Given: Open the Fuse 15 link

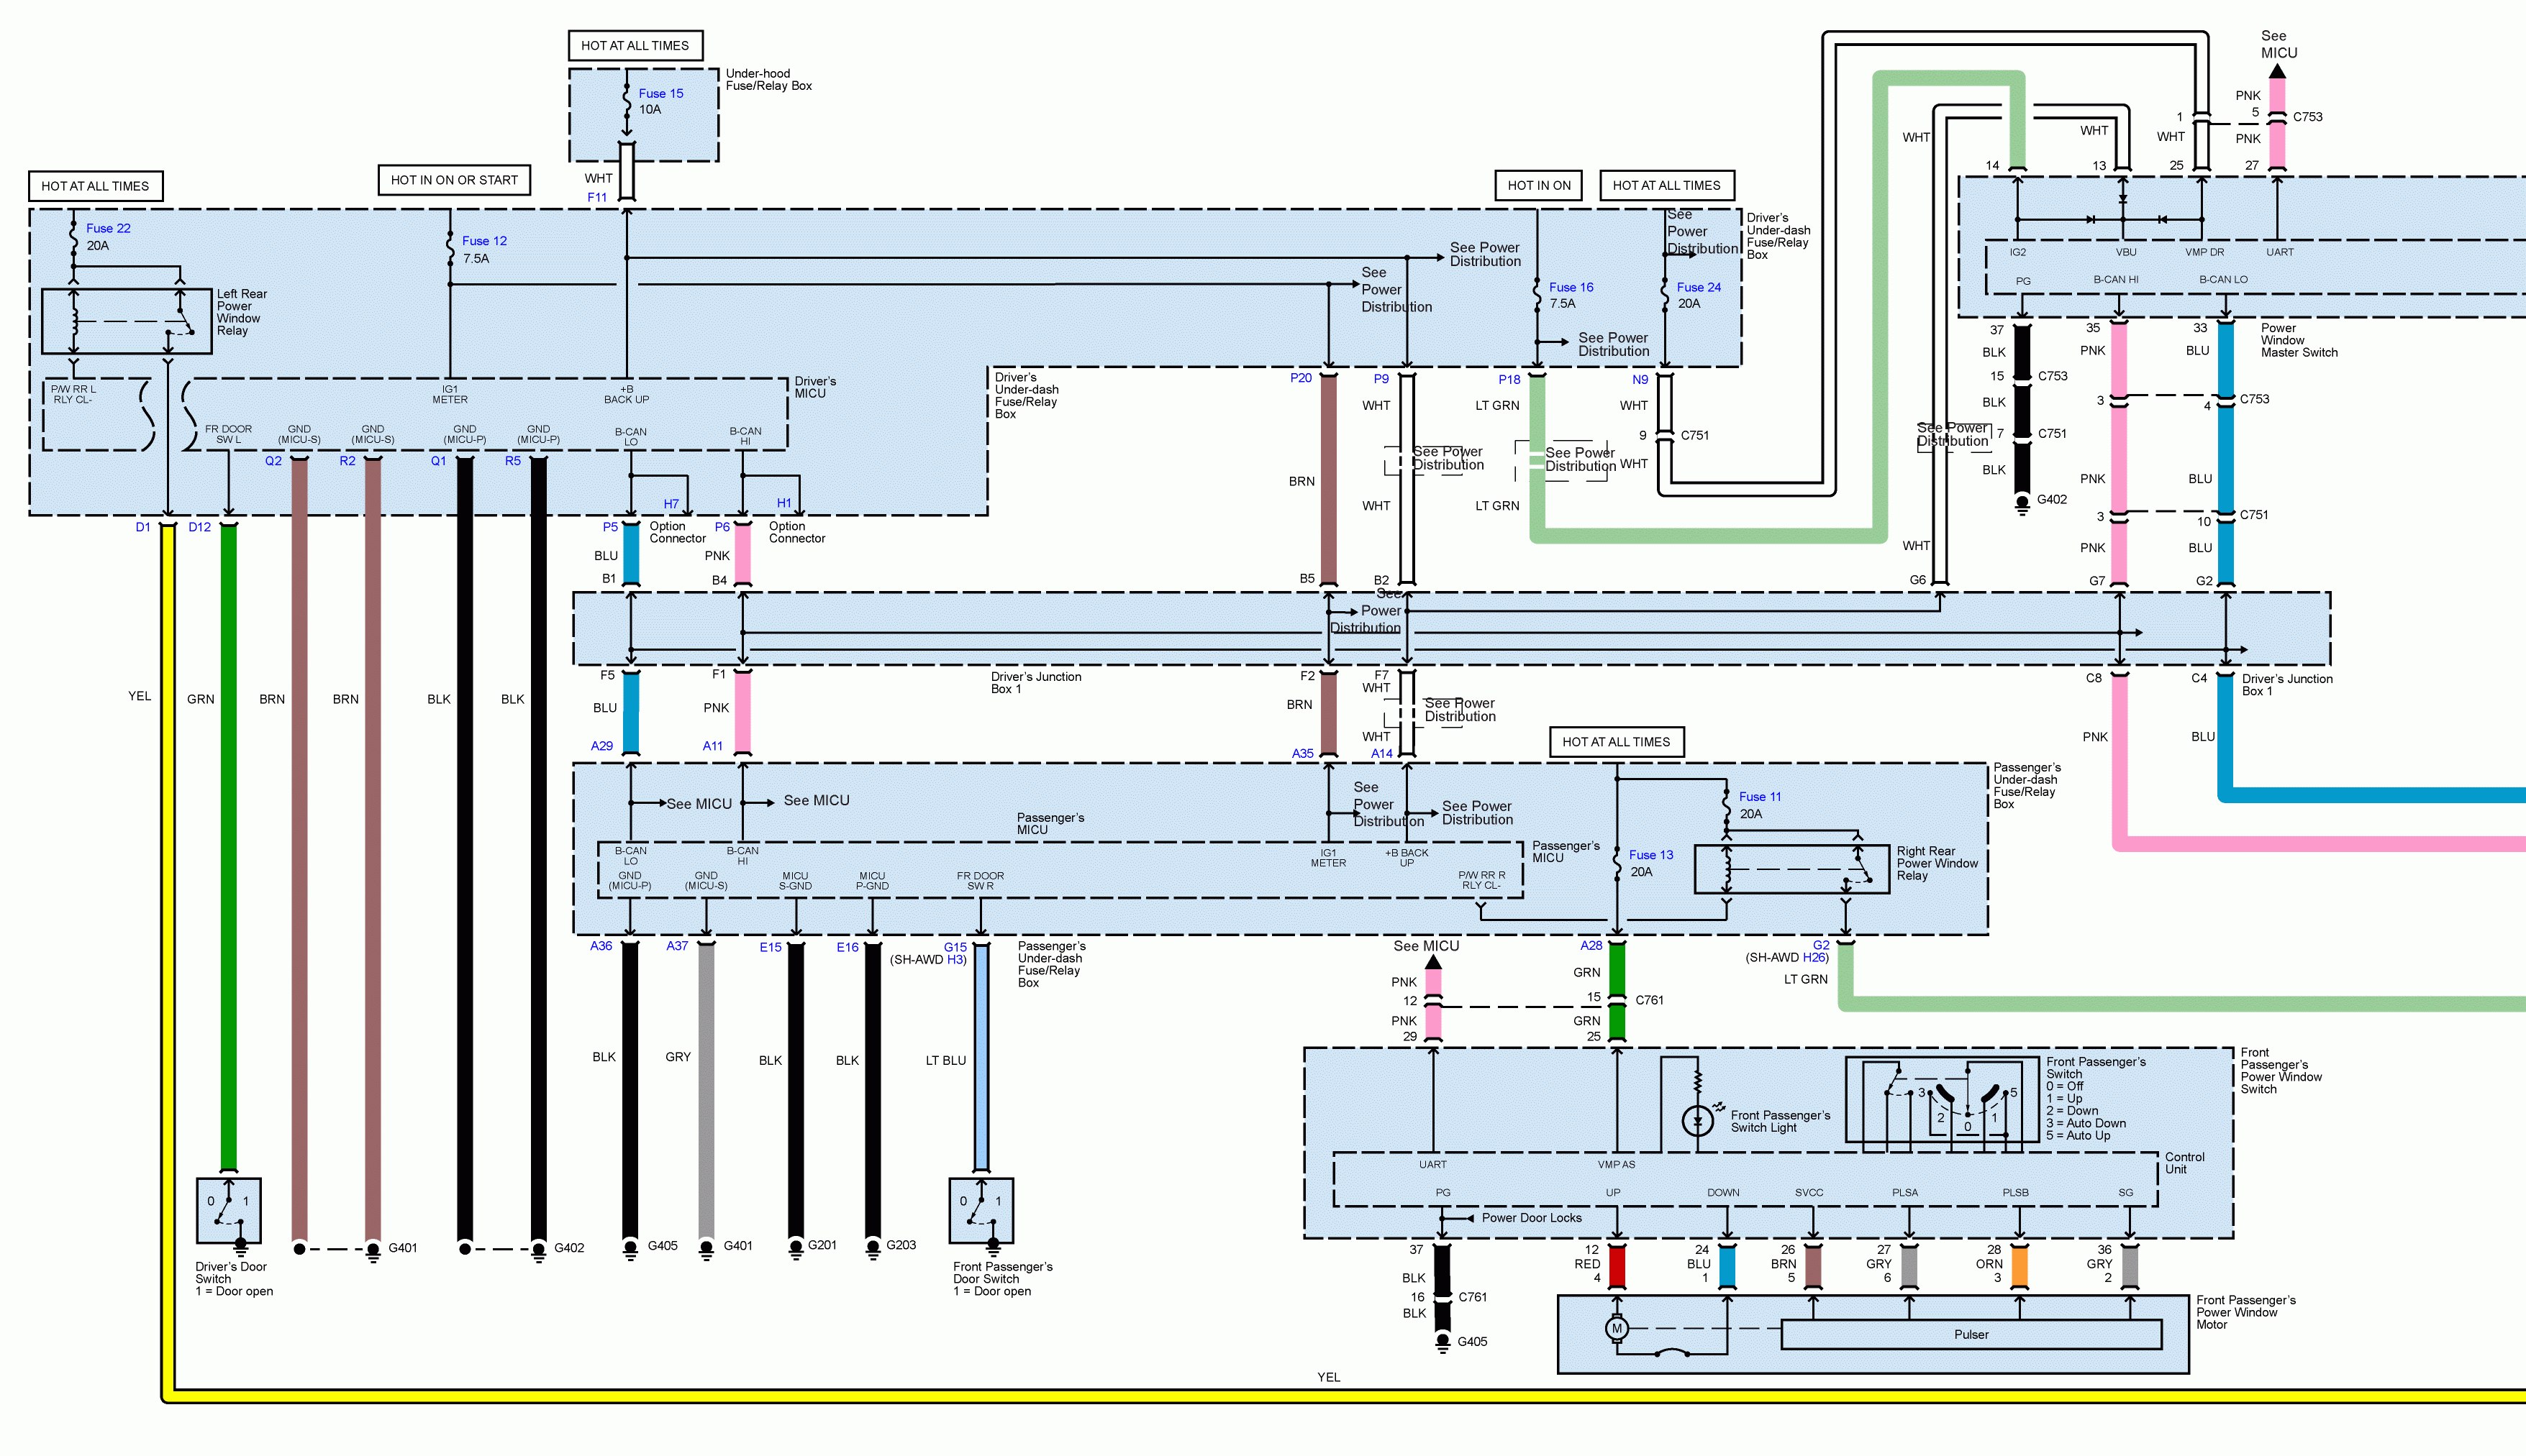Looking at the screenshot, I should click(660, 93).
